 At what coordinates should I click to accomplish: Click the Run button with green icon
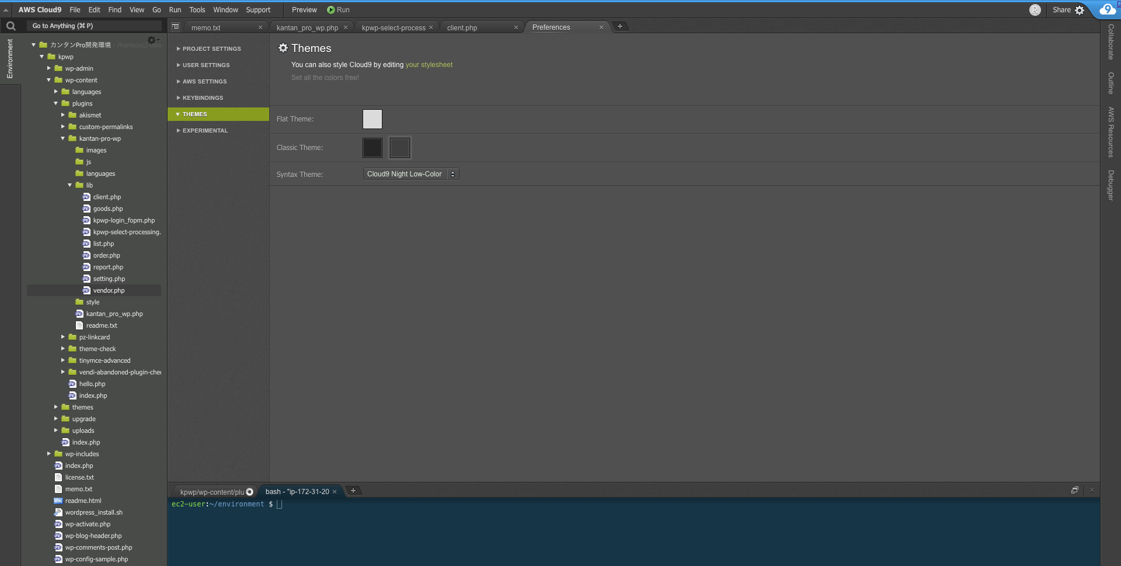click(x=338, y=10)
